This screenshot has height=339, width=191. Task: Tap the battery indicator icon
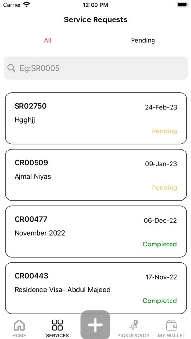(183, 5)
